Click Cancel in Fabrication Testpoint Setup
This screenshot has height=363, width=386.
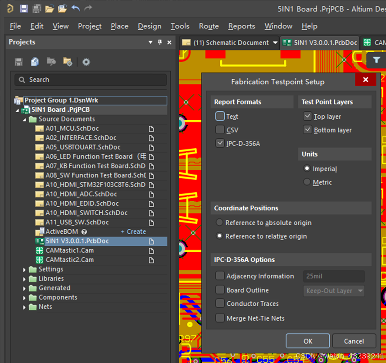(x=354, y=341)
